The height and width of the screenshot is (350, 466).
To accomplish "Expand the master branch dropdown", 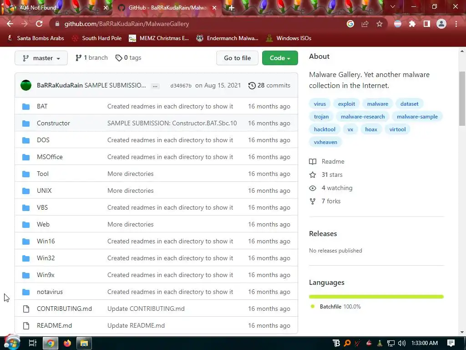I will pos(41,58).
